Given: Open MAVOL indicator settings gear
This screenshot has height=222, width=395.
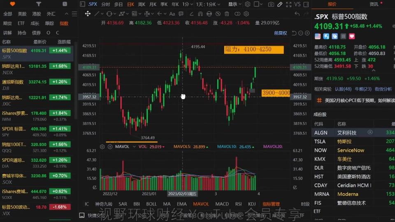Looking at the screenshot, I should point(102,146).
